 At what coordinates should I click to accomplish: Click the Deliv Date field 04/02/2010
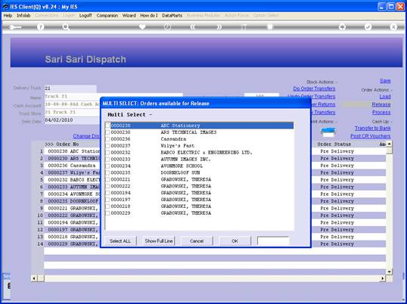72,120
